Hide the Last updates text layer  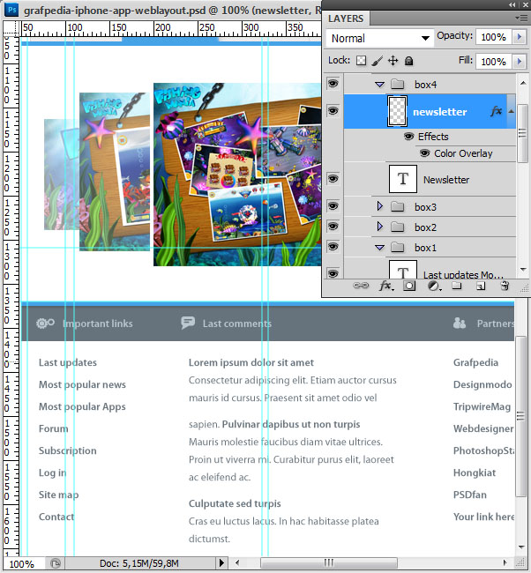pos(333,273)
